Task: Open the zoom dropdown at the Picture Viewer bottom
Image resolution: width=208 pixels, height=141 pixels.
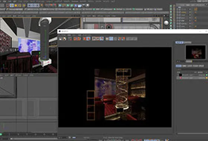Action: coord(63,137)
